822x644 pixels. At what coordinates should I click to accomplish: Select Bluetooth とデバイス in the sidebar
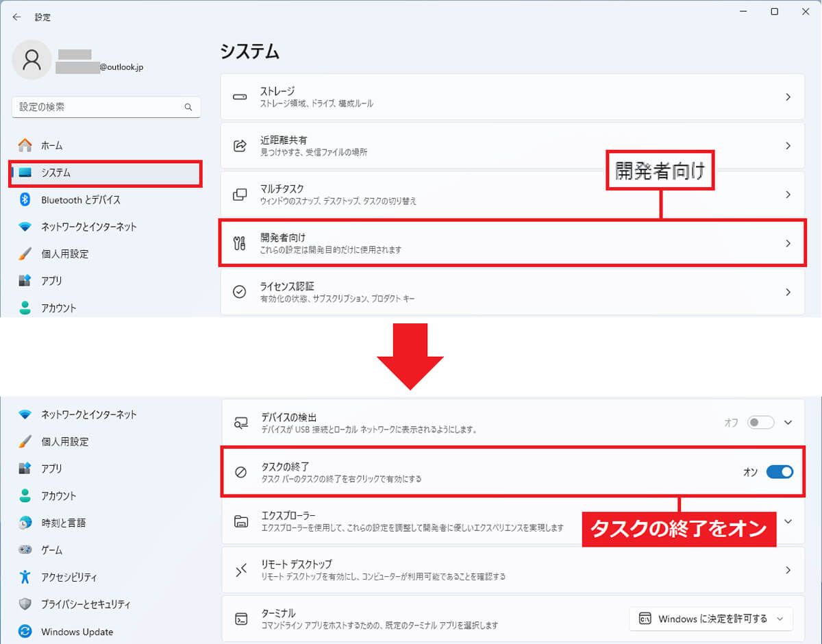(x=106, y=199)
